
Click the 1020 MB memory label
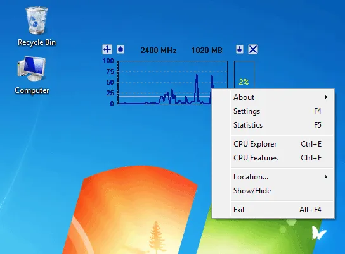207,51
